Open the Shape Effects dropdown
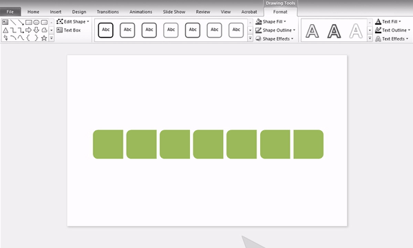Image resolution: width=413 pixels, height=248 pixels. click(274, 39)
